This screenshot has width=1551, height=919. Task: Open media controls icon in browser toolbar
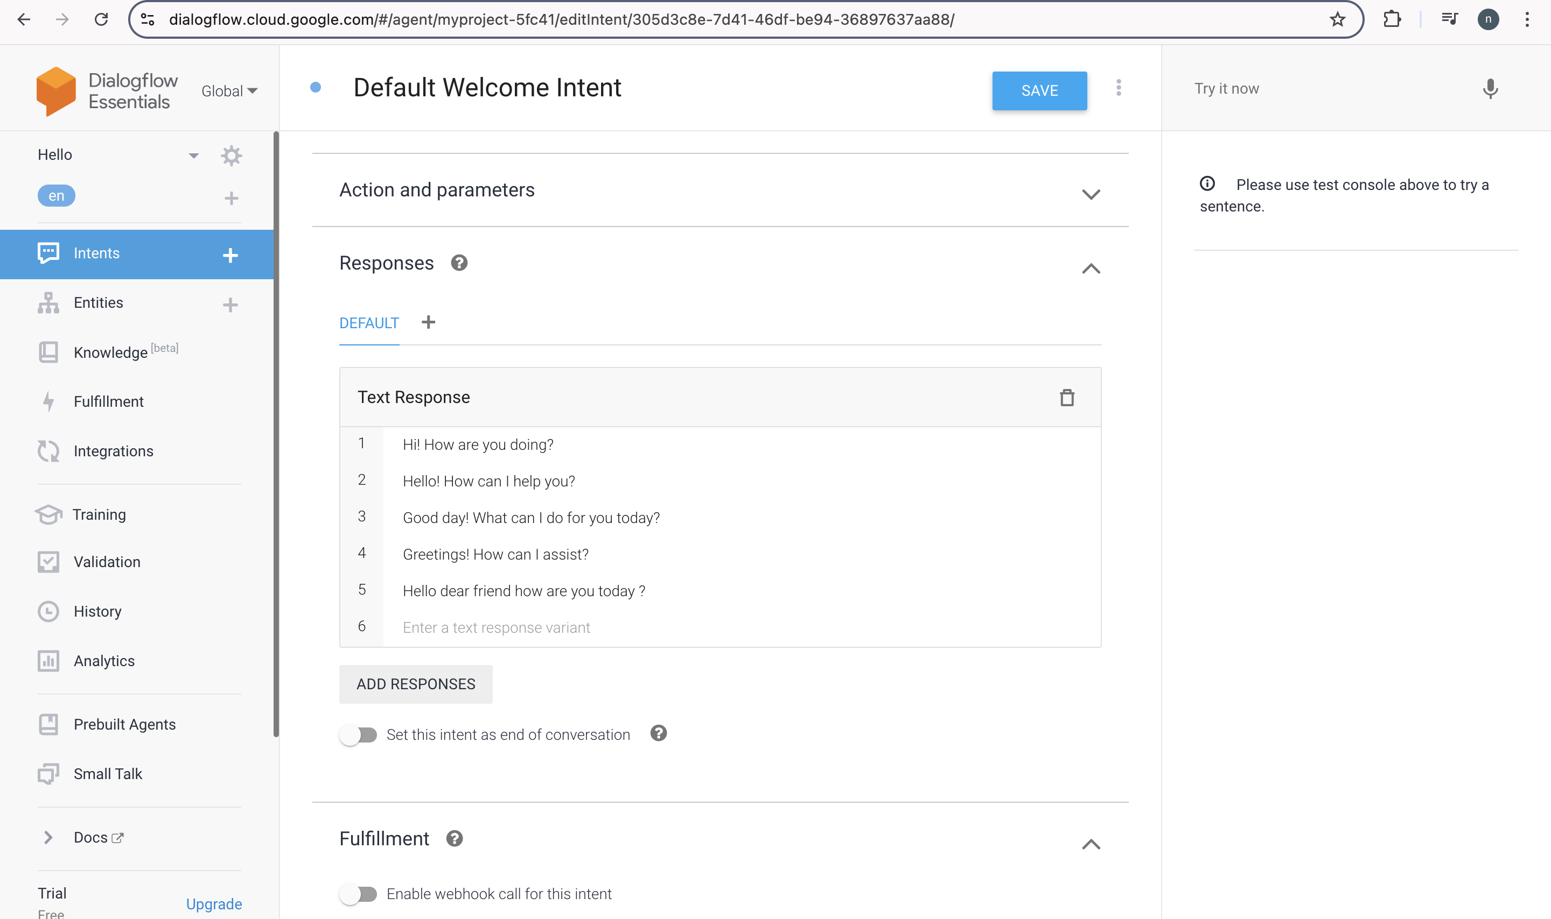(x=1449, y=20)
